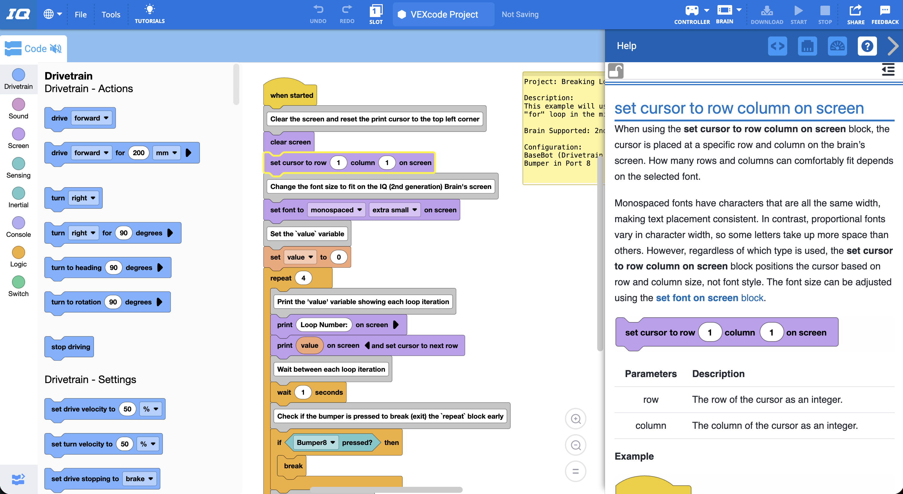Open the value variable dropdown in set block
903x494 pixels.
tap(300, 257)
